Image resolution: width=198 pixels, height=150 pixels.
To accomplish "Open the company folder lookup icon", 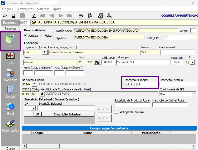I will pyautogui.click(x=34, y=23).
